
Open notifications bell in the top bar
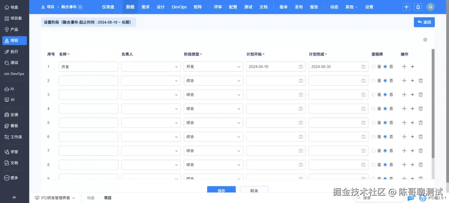pos(418,7)
